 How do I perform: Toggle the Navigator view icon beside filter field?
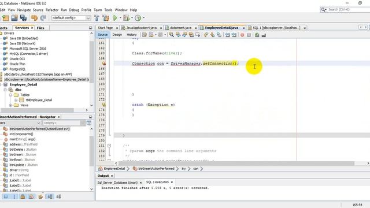[x=89, y=123]
